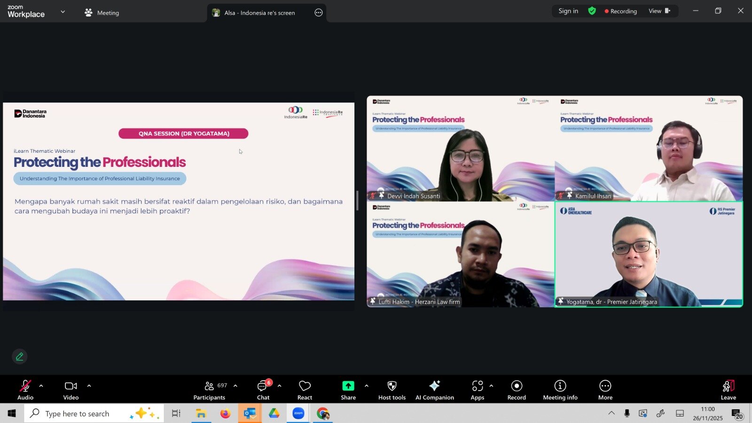Image resolution: width=752 pixels, height=423 pixels.
Task: Click the Sign in button
Action: [x=568, y=11]
